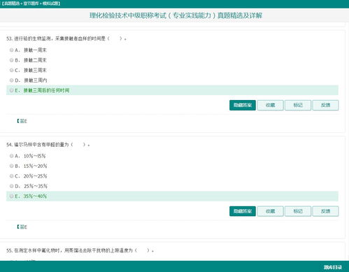Click the 【答E answer text under question 53
This screenshot has width=349, height=272.
click(22, 121)
